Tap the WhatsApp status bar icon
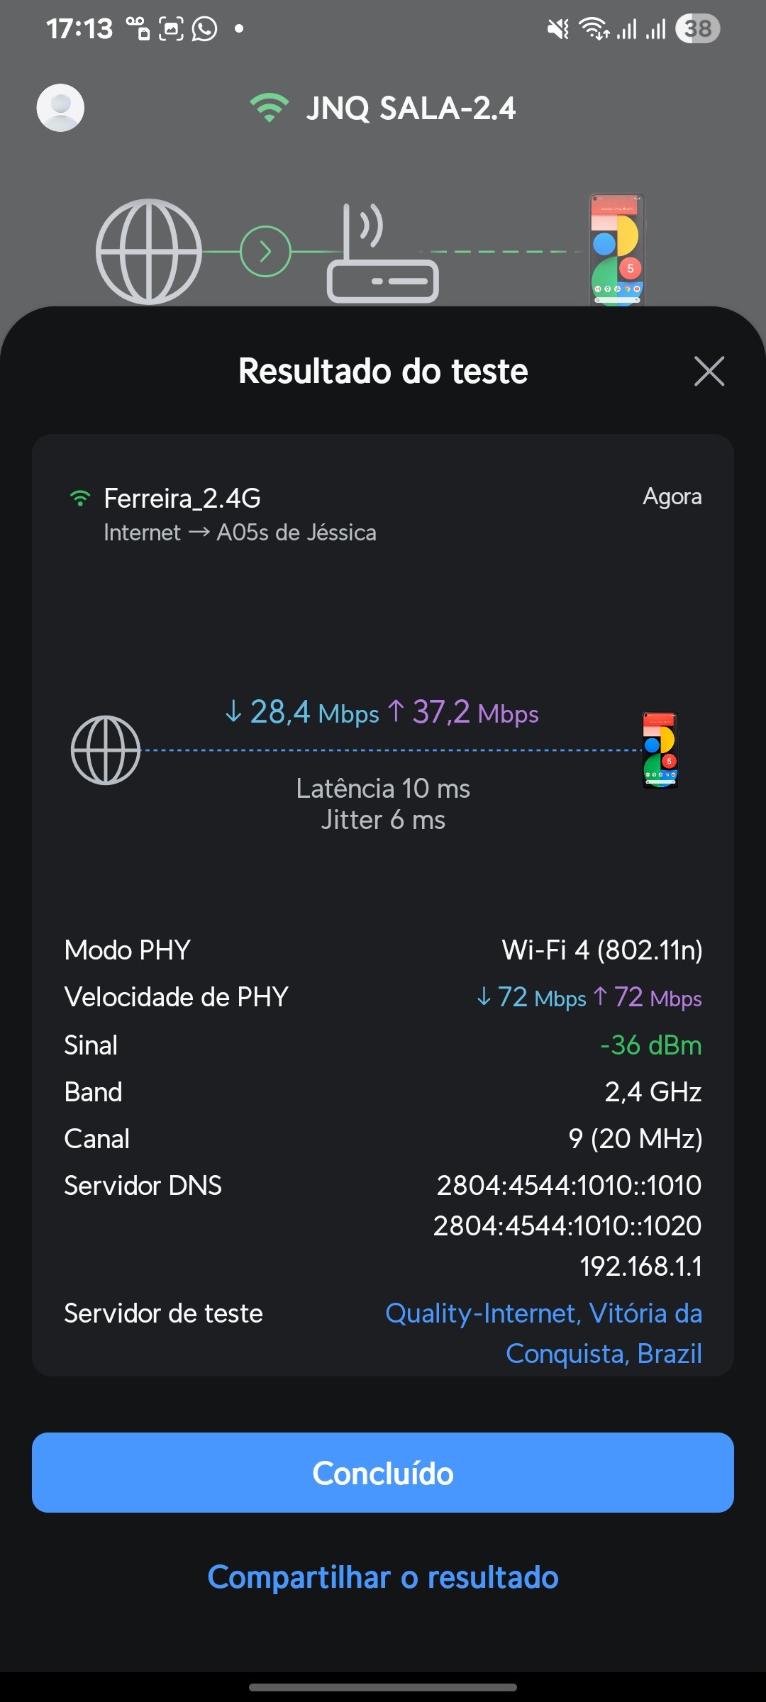This screenshot has width=766, height=1702. point(205,29)
